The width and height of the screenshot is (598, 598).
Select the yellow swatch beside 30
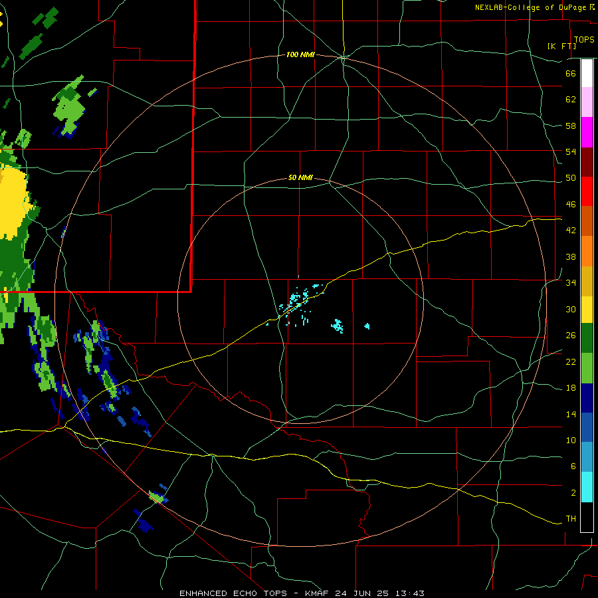tap(587, 309)
